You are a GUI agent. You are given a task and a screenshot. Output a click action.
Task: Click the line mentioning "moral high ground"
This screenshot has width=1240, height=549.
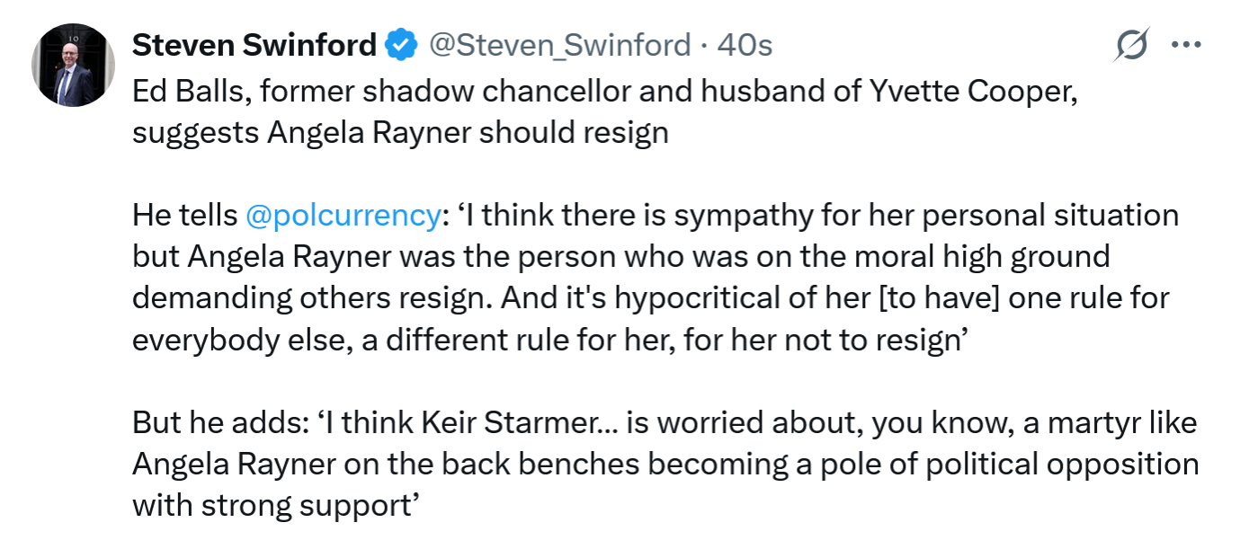point(620,257)
